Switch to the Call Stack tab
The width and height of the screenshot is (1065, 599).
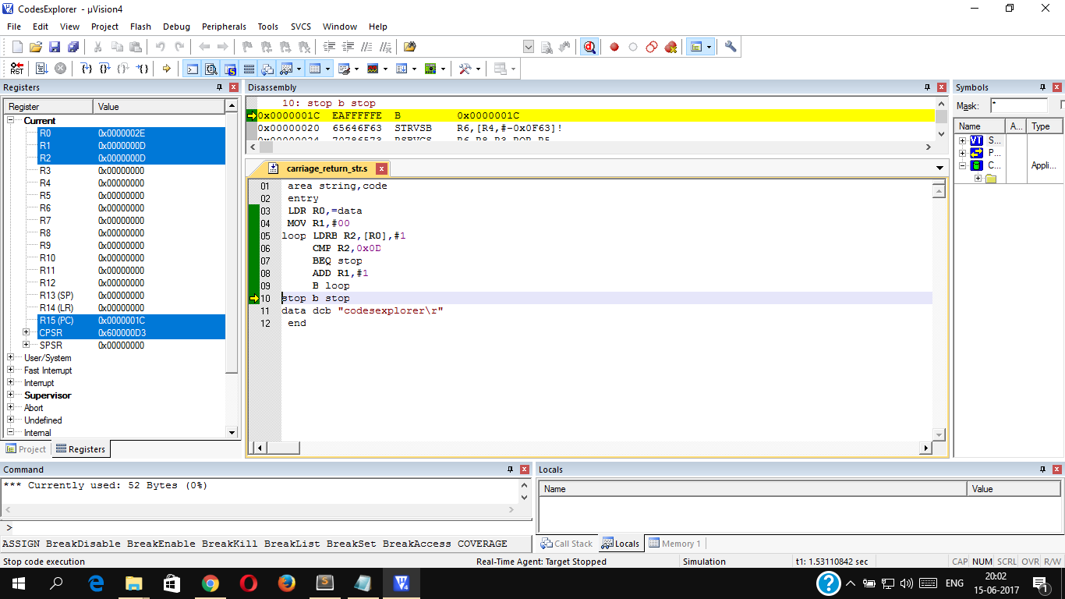[x=567, y=544]
